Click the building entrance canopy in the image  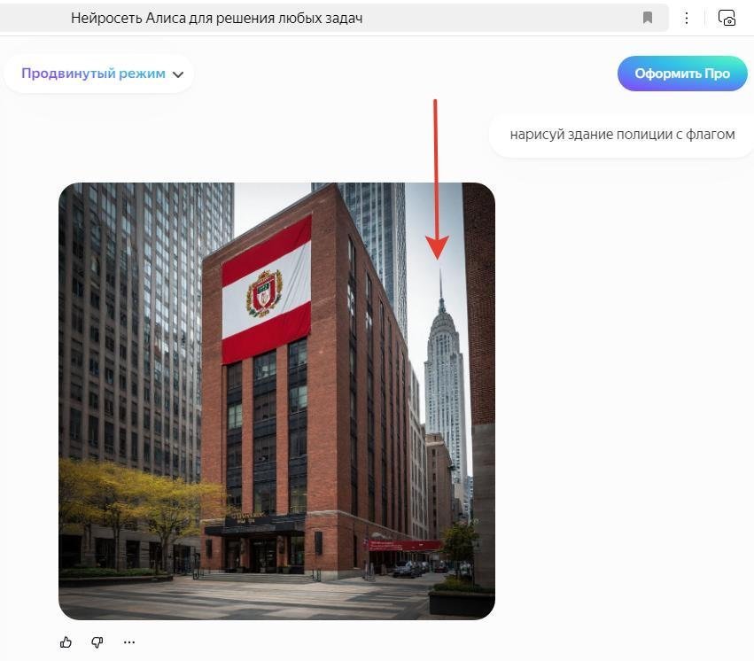click(x=254, y=525)
